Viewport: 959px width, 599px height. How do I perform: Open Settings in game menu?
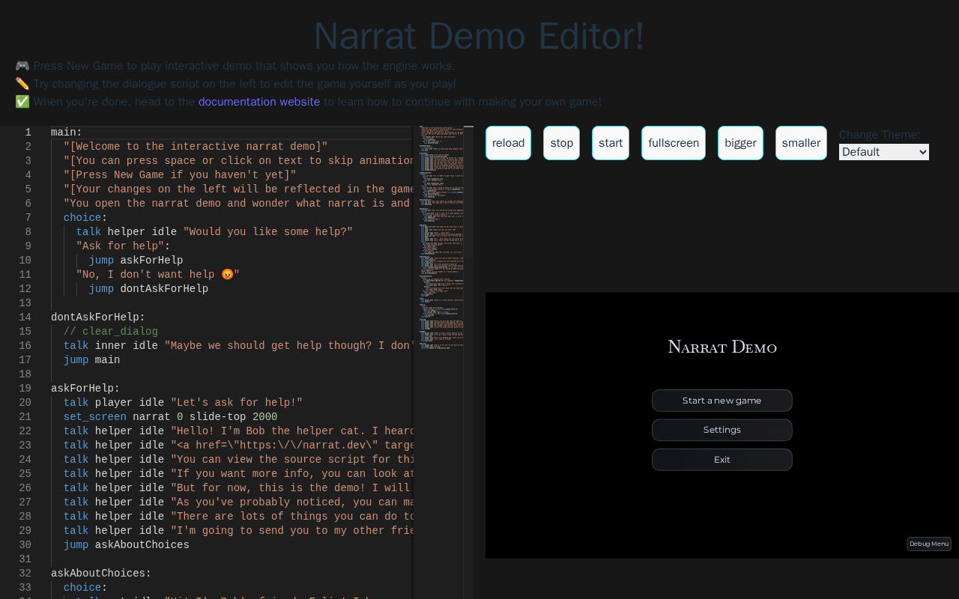(x=721, y=430)
